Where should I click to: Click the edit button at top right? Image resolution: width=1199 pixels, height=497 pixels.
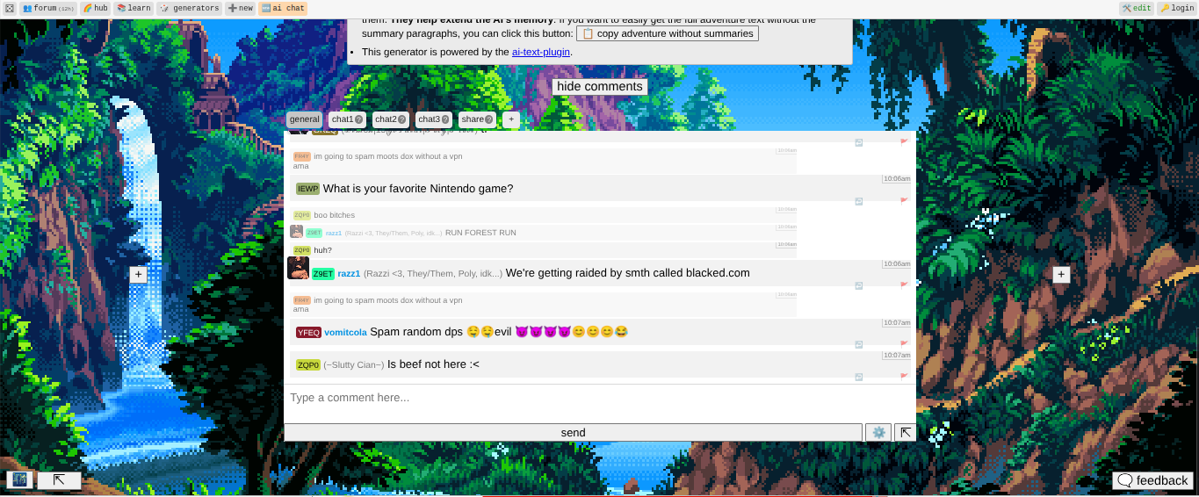click(x=1137, y=8)
